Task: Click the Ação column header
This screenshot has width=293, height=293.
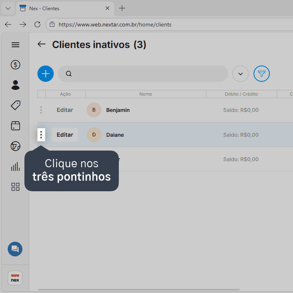Action: (x=66, y=94)
